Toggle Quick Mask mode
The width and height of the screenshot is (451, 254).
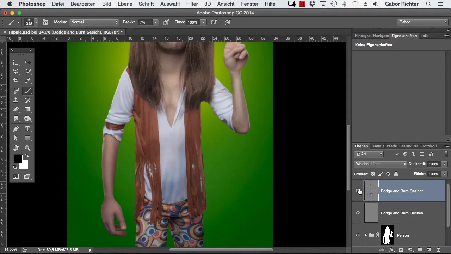[x=16, y=176]
